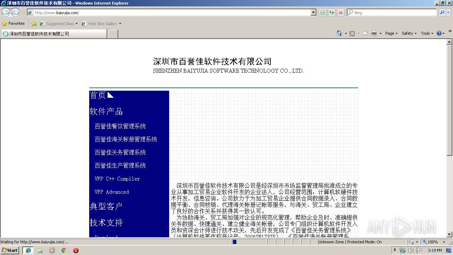Open Google Chrome taskbar icon
This screenshot has width=453, height=255.
click(64, 250)
